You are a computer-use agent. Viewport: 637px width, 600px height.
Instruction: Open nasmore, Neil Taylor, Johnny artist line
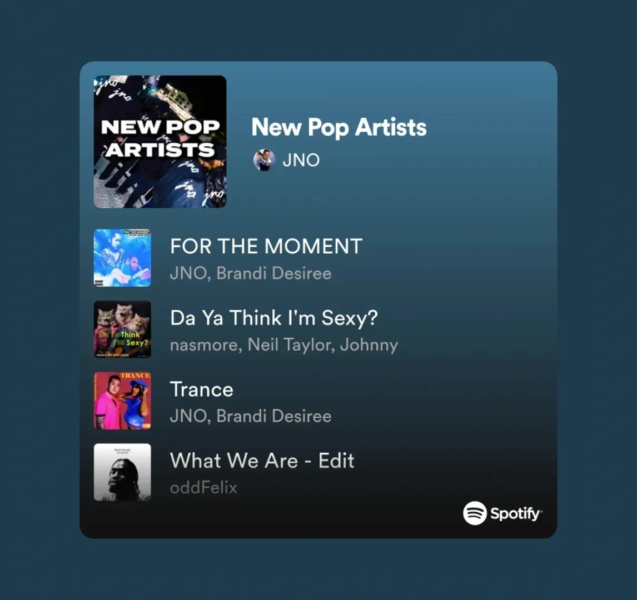(284, 344)
